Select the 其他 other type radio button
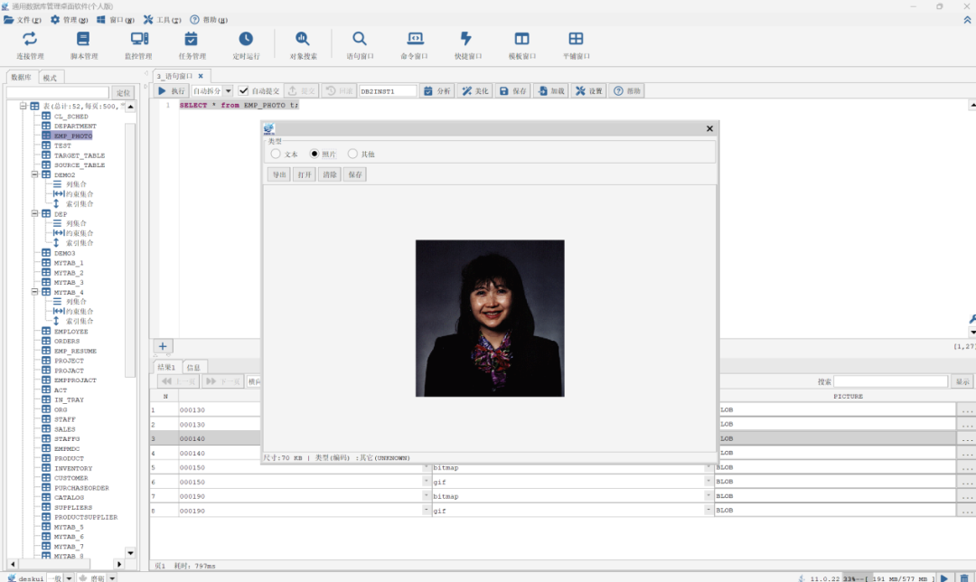This screenshot has height=582, width=976. (353, 153)
